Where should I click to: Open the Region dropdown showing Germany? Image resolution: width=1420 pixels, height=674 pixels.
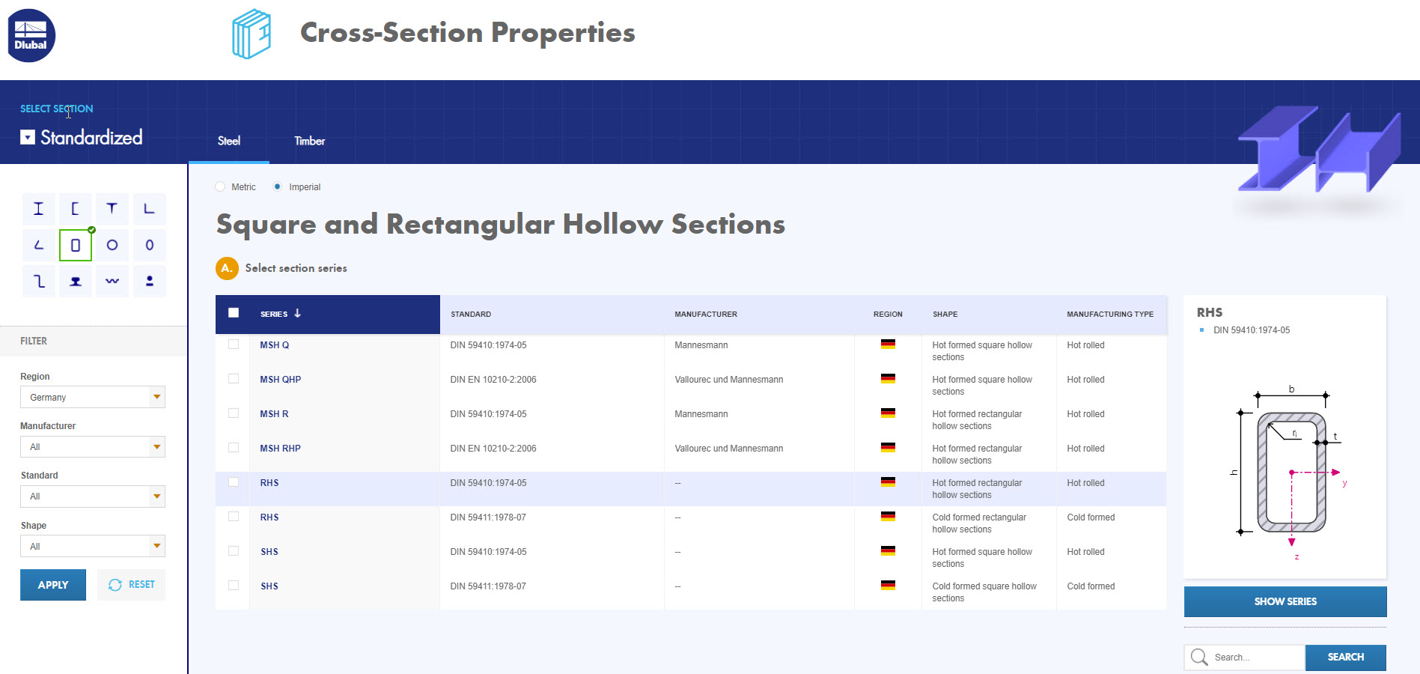92,397
